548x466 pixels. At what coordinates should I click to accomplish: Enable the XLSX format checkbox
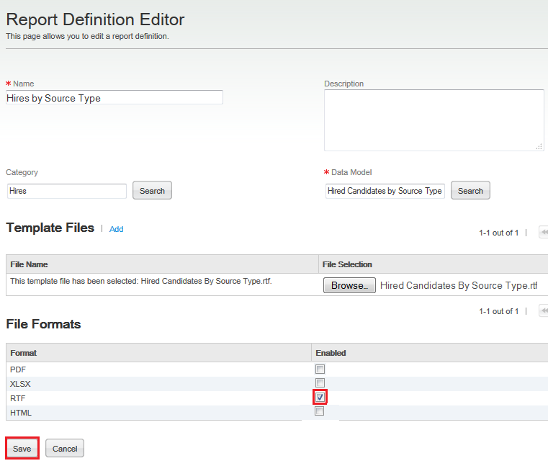click(320, 382)
